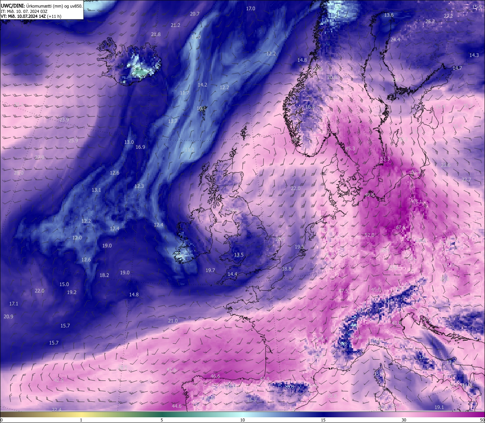Select the 24.4 value label
485x423 pixels.
coord(395,39)
